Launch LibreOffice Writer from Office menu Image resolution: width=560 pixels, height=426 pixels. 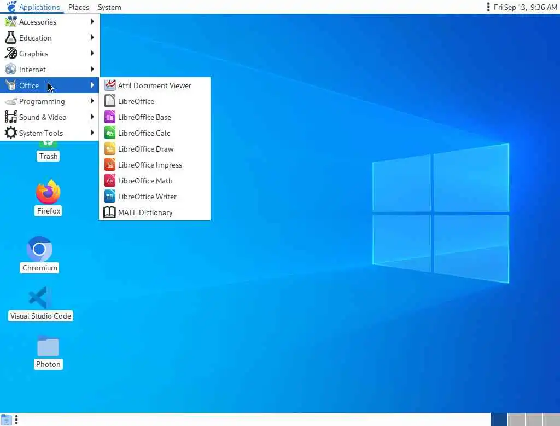[155, 197]
